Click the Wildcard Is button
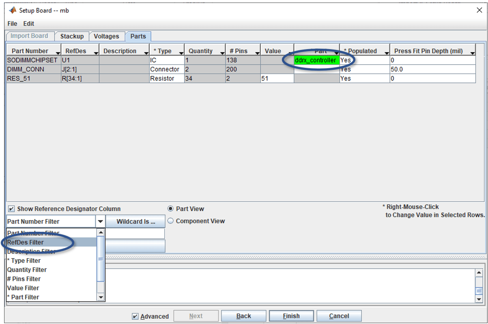The height and width of the screenshot is (324, 488). click(135, 221)
